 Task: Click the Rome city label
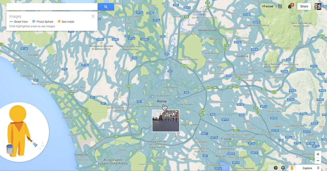point(162,101)
